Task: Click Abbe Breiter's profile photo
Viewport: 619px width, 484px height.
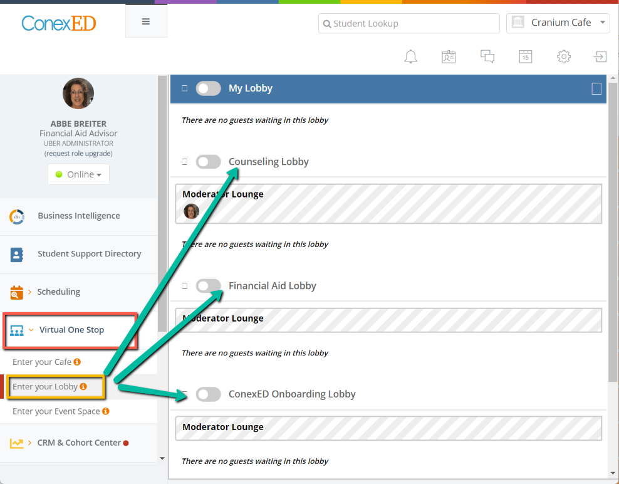Action: (x=78, y=93)
